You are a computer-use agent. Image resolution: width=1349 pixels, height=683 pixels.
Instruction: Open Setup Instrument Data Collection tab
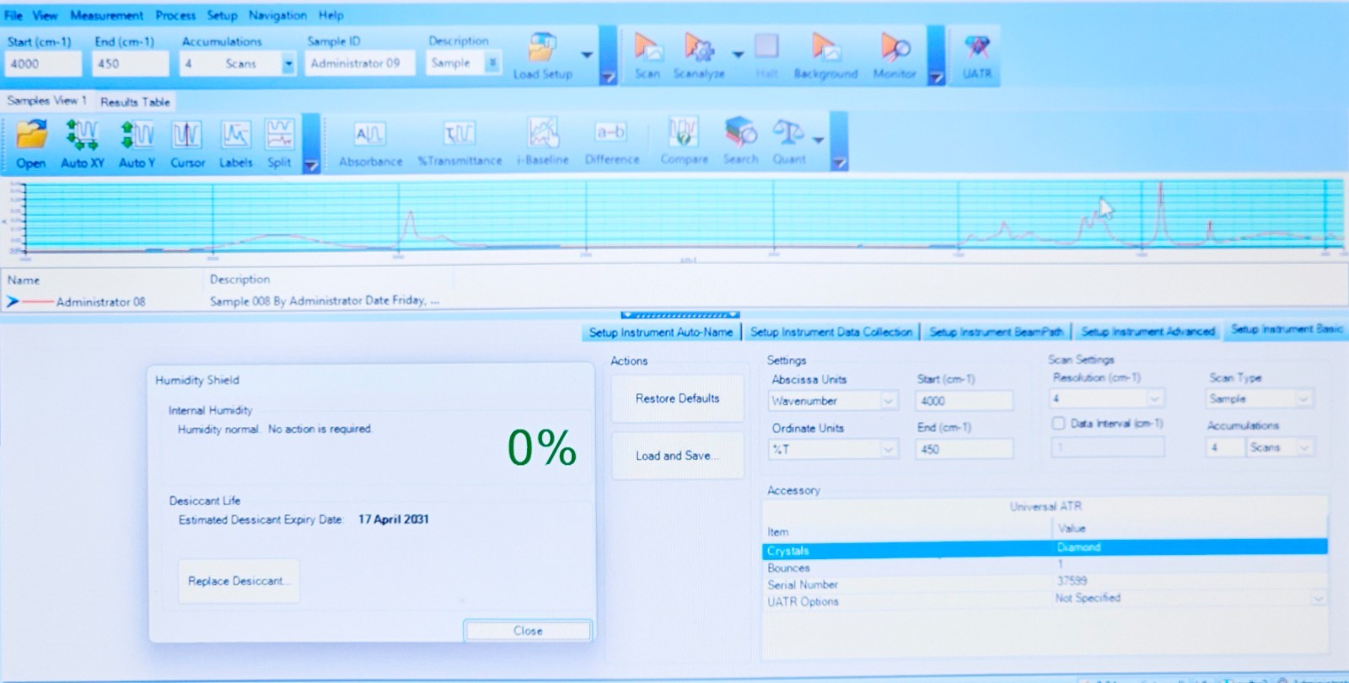[831, 332]
